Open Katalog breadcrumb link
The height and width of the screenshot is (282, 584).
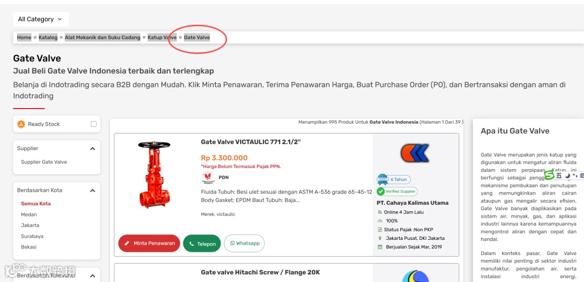pyautogui.click(x=48, y=38)
